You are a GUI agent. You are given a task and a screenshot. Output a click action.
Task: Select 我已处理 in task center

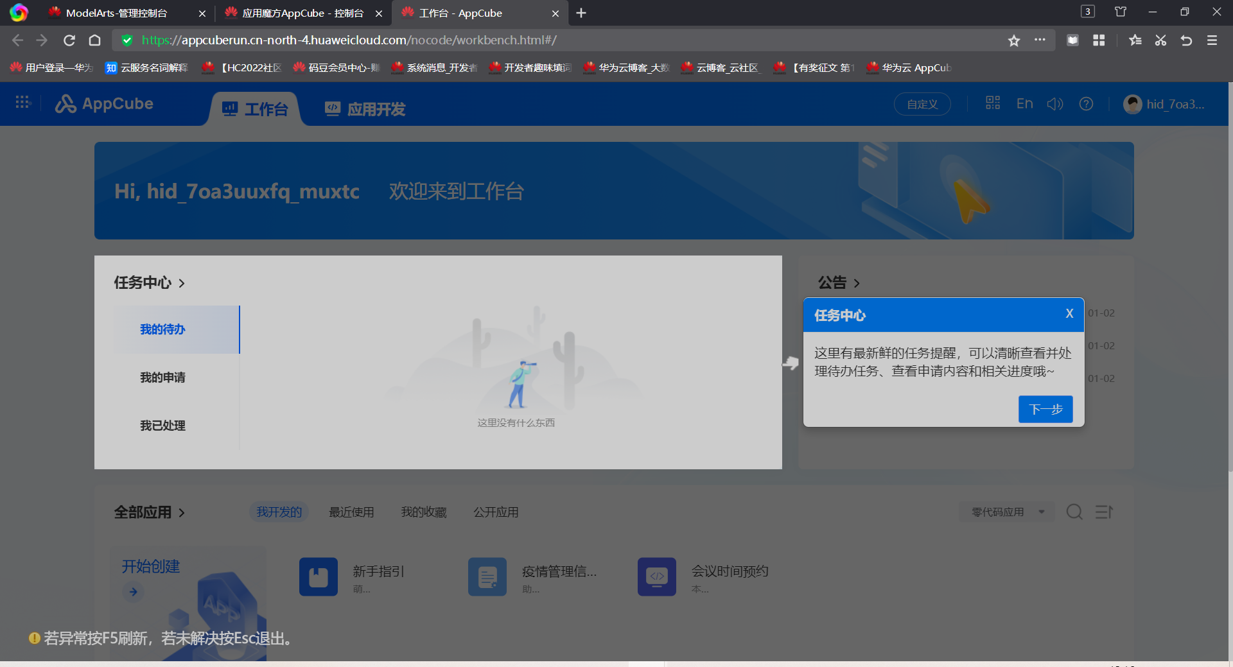pyautogui.click(x=177, y=426)
